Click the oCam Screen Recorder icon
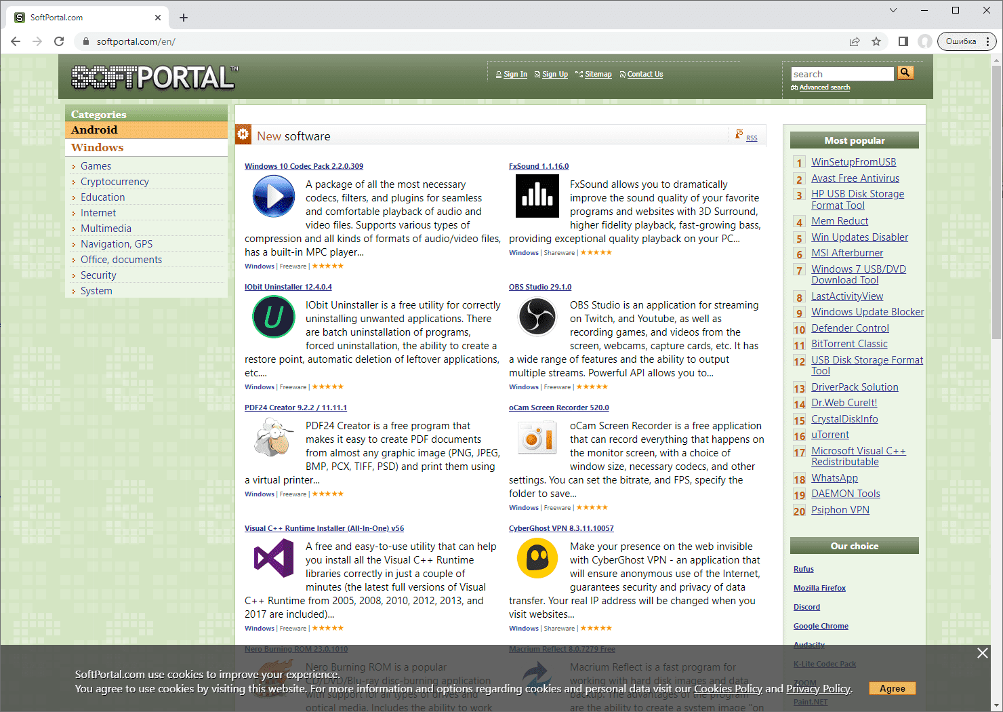 (537, 437)
